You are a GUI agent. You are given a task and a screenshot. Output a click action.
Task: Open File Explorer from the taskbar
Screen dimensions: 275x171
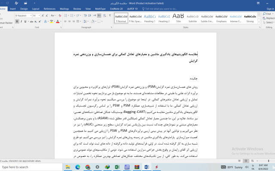pyautogui.click(x=68, y=167)
